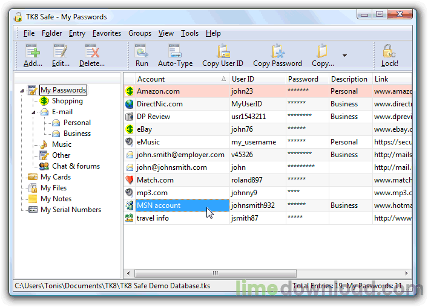The image size is (428, 307).
Task: Sort by the Link column header
Action: click(392, 79)
